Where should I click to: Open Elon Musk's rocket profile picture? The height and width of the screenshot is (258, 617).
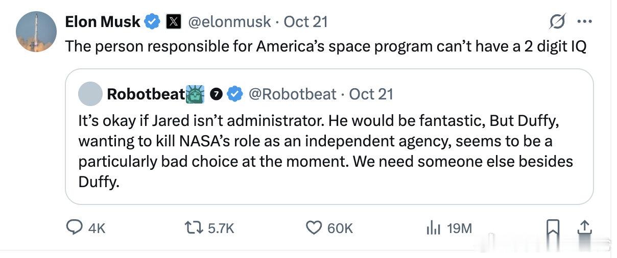pos(36,32)
